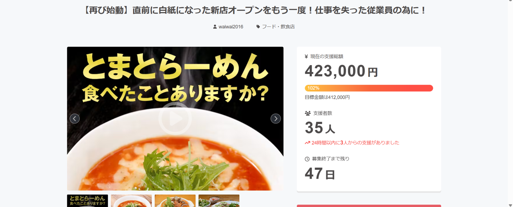
Task: Click the red button below stats card
Action: [x=369, y=206]
